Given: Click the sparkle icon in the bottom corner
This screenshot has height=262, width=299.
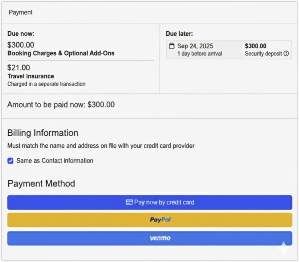Looking at the screenshot, I should click(x=284, y=248).
